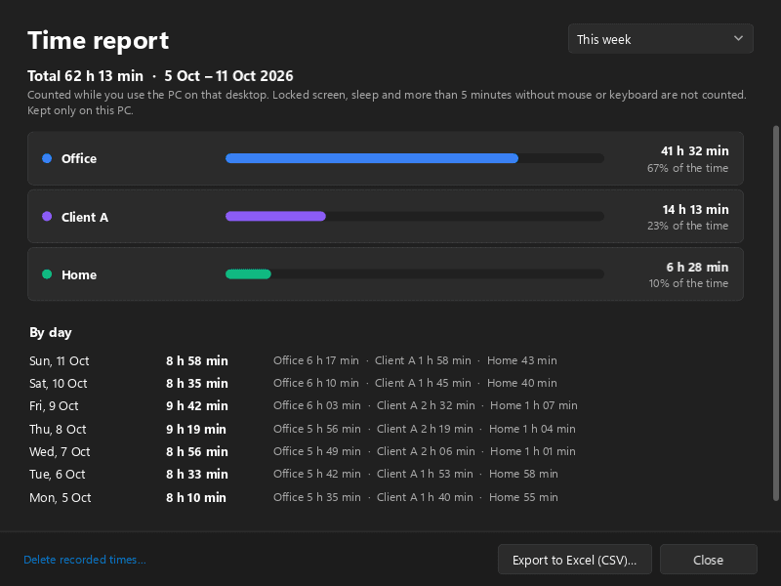The width and height of the screenshot is (781, 586).
Task: Click the 8 h 10 min Monday total
Action: point(196,497)
